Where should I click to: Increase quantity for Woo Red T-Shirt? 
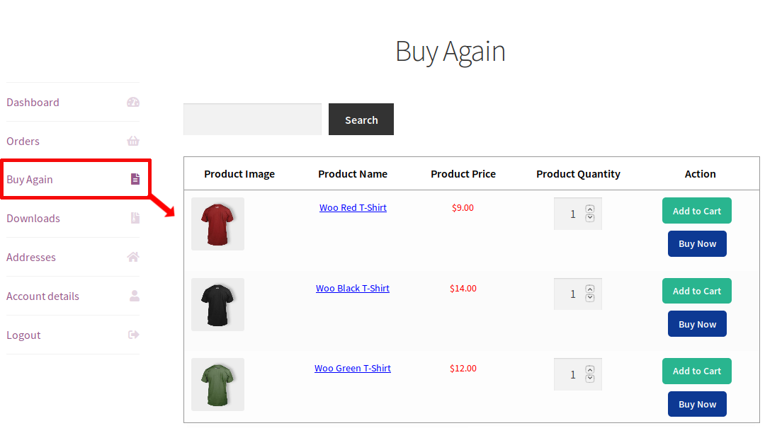pyautogui.click(x=589, y=208)
